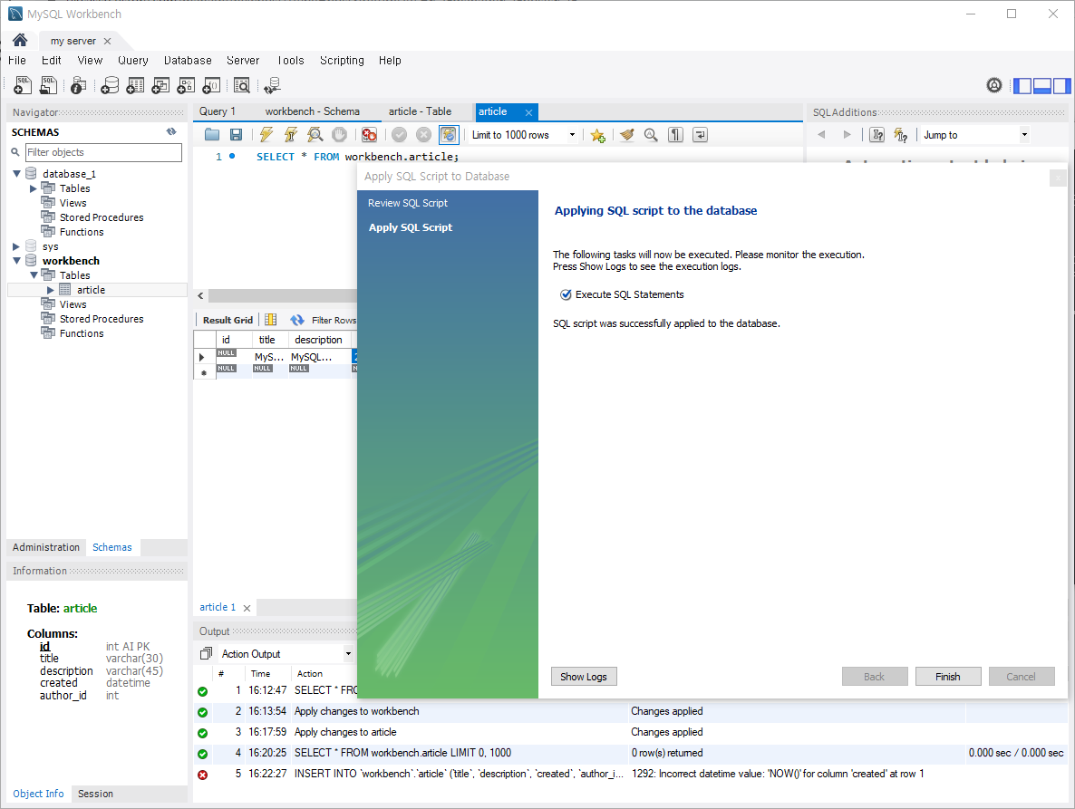1075x809 pixels.
Task: Create a new function icon
Action: 211,85
